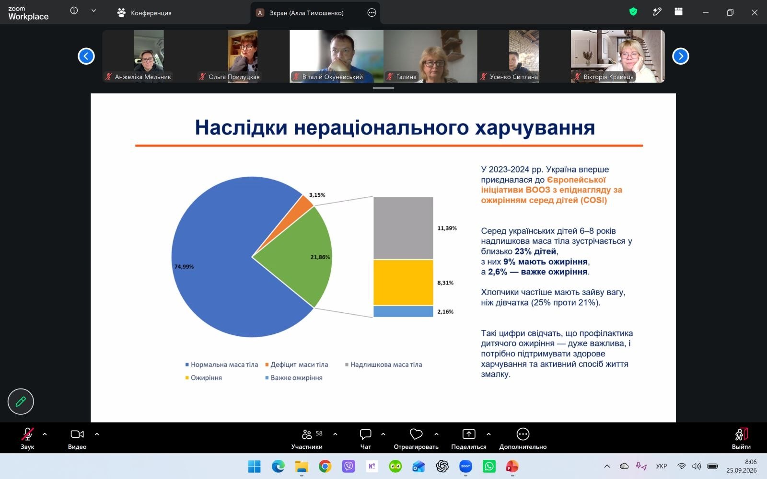
Task: Open the annotation pencil tool
Action: pos(21,401)
